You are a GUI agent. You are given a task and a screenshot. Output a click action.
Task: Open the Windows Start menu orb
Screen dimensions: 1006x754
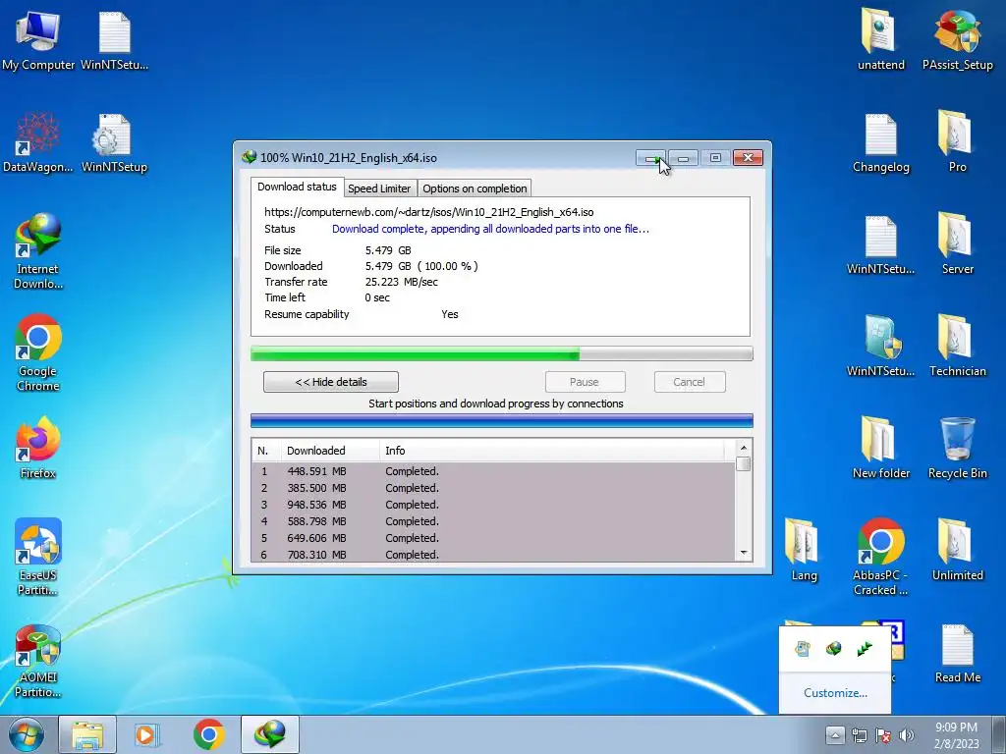[x=26, y=734]
